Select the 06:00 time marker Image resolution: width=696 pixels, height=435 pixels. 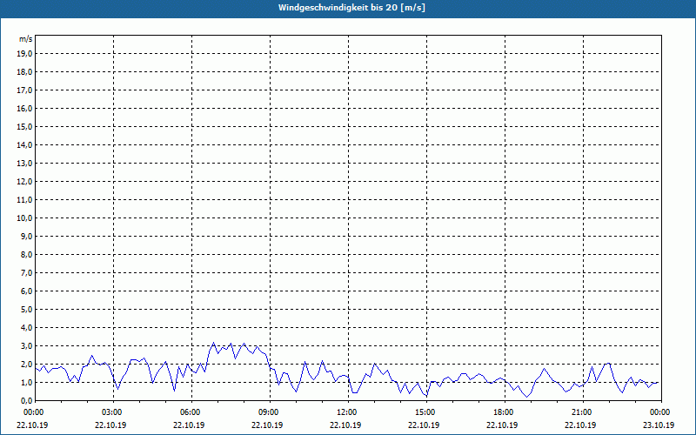click(191, 412)
